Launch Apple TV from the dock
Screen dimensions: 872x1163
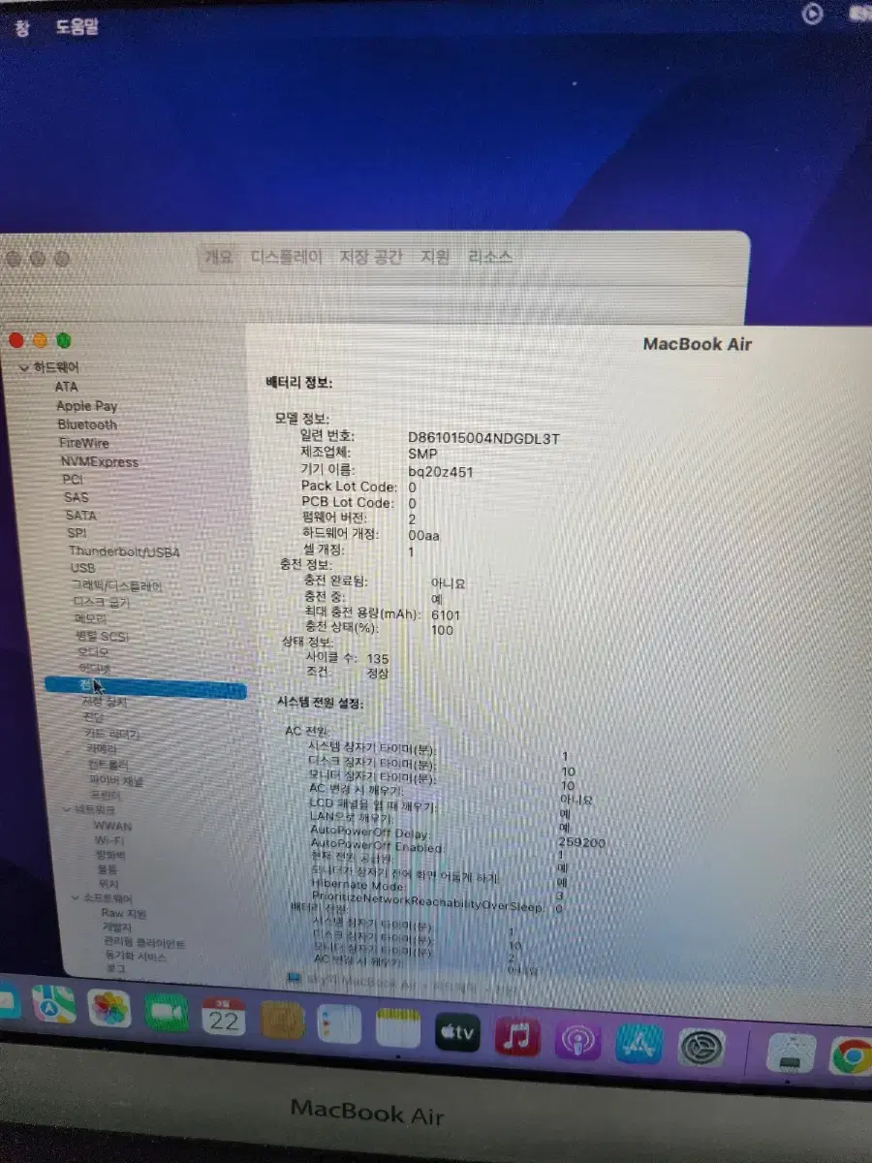[x=457, y=1033]
